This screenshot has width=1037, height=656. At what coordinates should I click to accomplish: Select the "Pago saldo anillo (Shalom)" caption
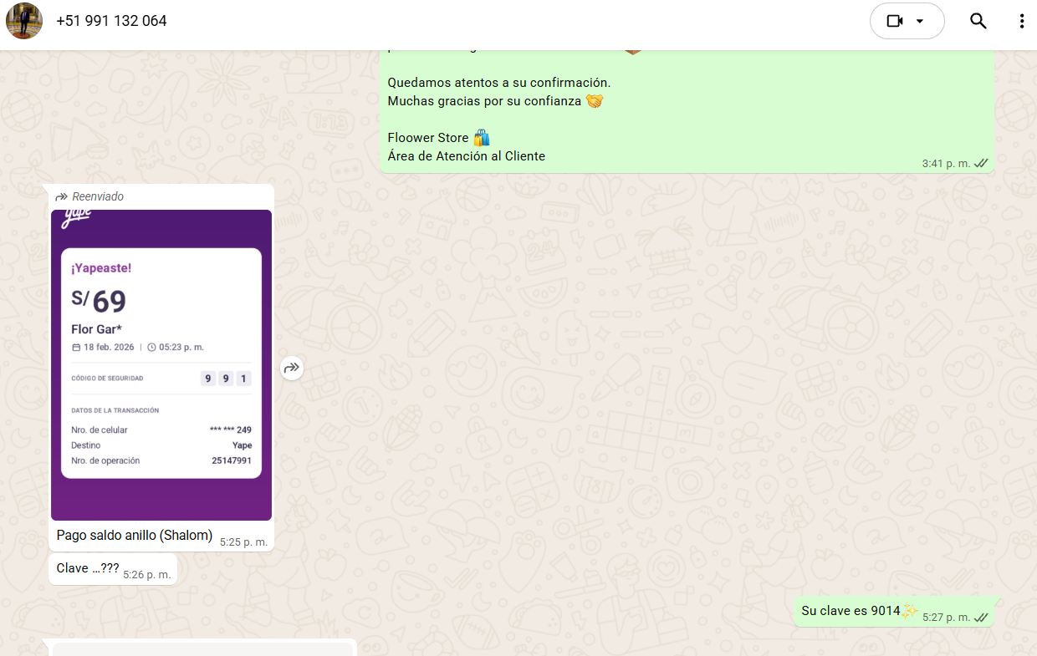(x=134, y=535)
